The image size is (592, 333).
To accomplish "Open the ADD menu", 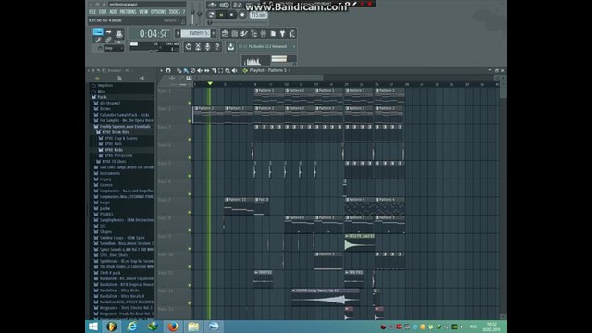I will [113, 12].
